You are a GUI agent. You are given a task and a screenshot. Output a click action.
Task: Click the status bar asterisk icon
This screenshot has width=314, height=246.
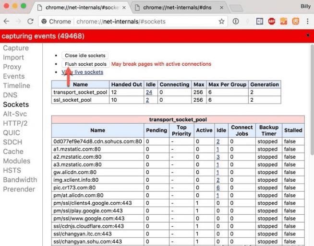point(308,35)
